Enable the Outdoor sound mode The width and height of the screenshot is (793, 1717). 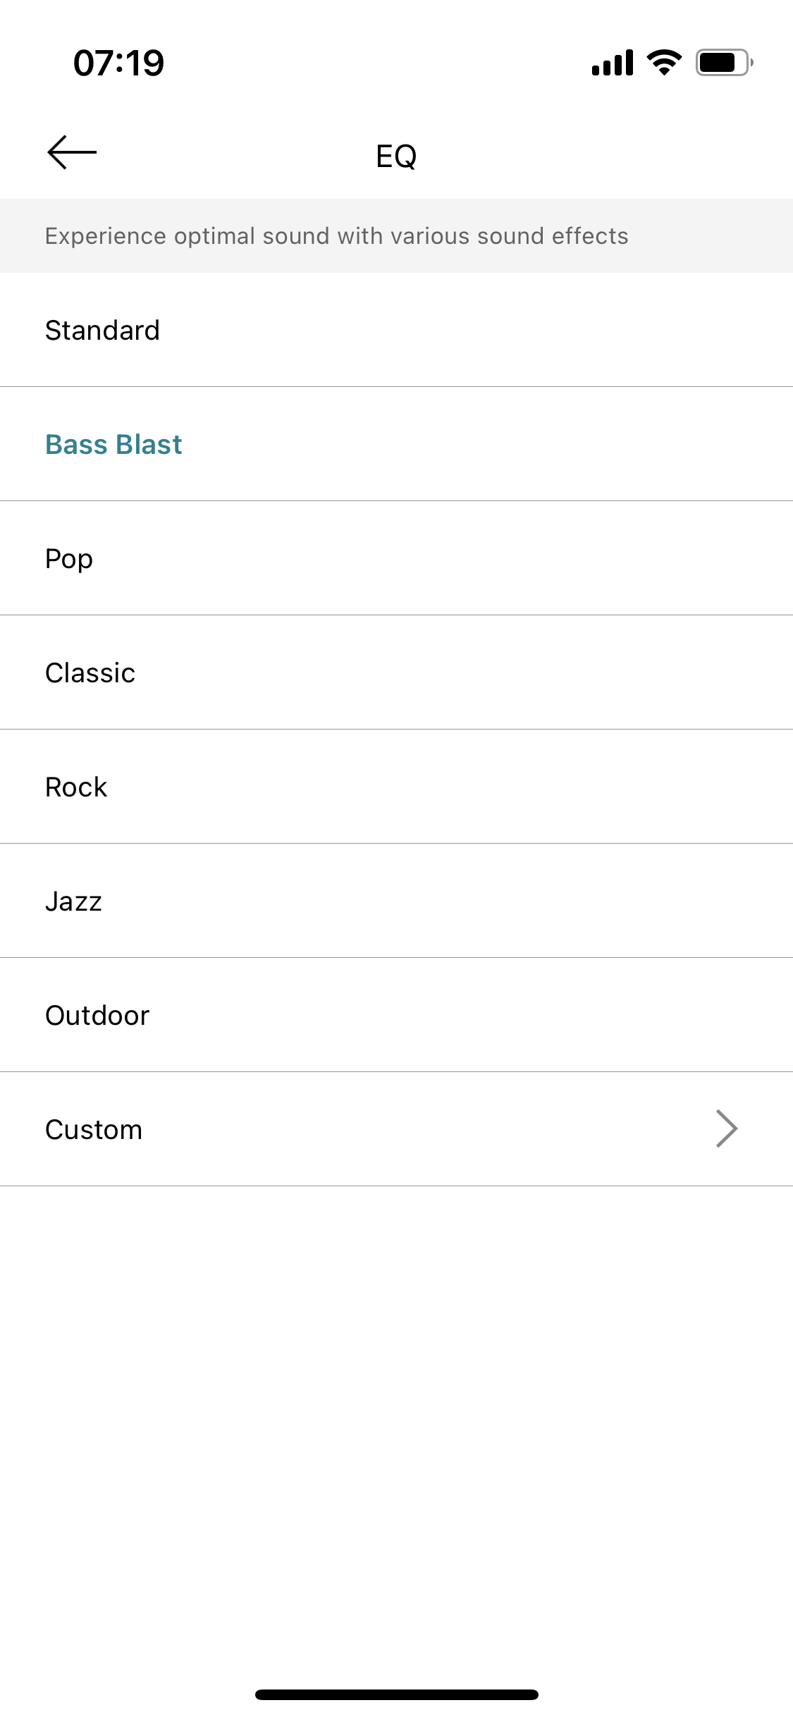click(x=396, y=1015)
